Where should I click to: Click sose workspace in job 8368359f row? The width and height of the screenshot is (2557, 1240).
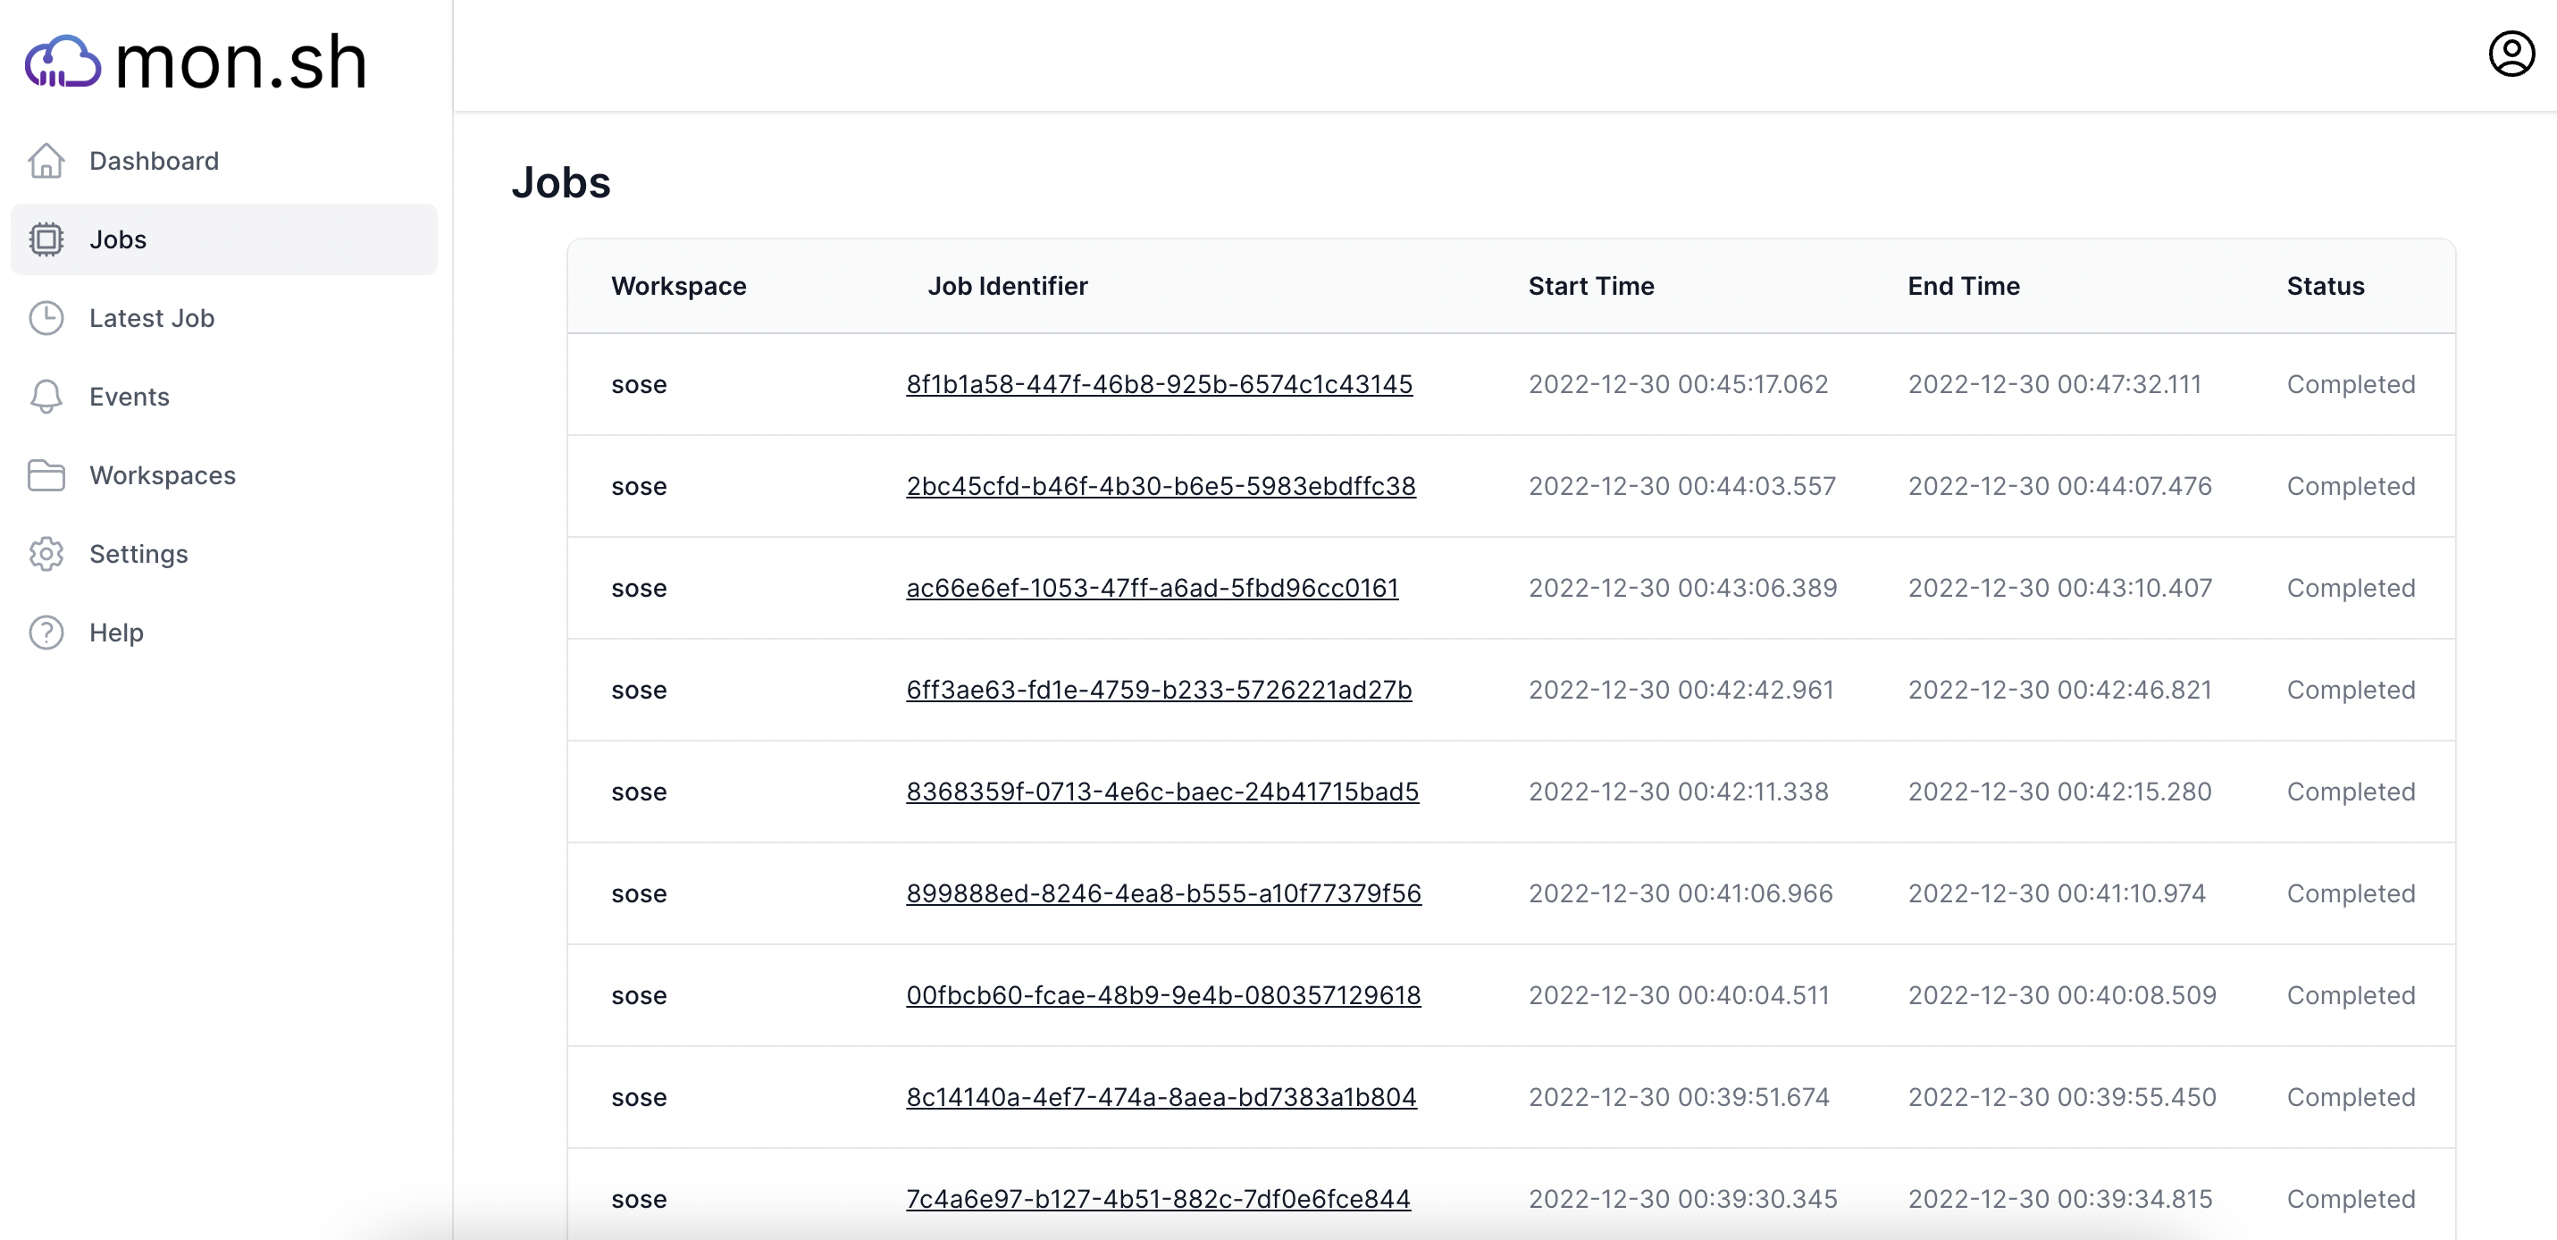[x=638, y=792]
